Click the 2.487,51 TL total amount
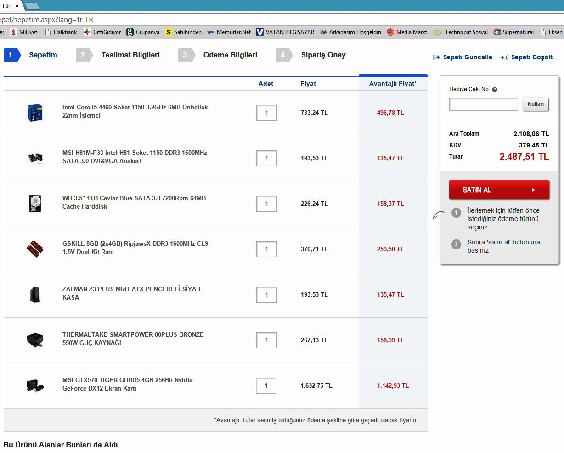Viewport: 564px width, 453px height. [x=524, y=157]
